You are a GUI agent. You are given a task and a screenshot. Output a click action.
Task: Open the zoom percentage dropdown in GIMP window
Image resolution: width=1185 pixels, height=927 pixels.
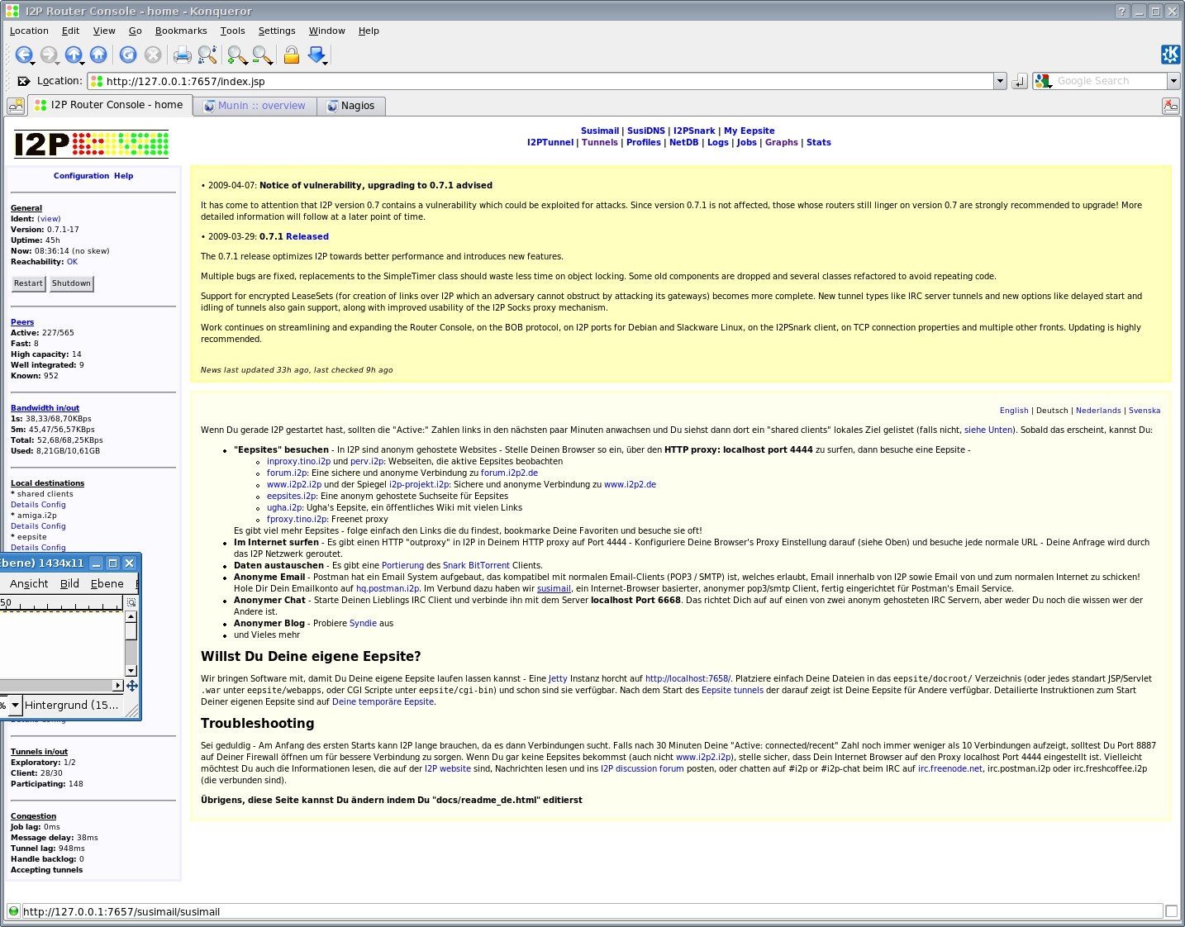pos(15,706)
